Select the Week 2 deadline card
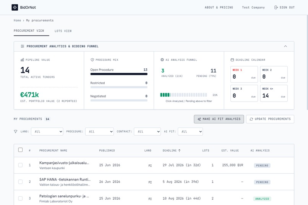Screen dimensions: 308x205 274,74
